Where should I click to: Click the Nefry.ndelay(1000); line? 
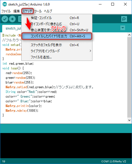(x=22, y=111)
